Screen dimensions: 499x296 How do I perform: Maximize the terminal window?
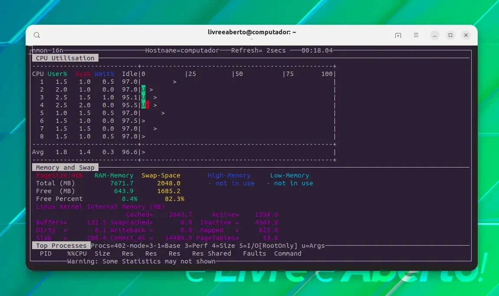[x=450, y=35]
